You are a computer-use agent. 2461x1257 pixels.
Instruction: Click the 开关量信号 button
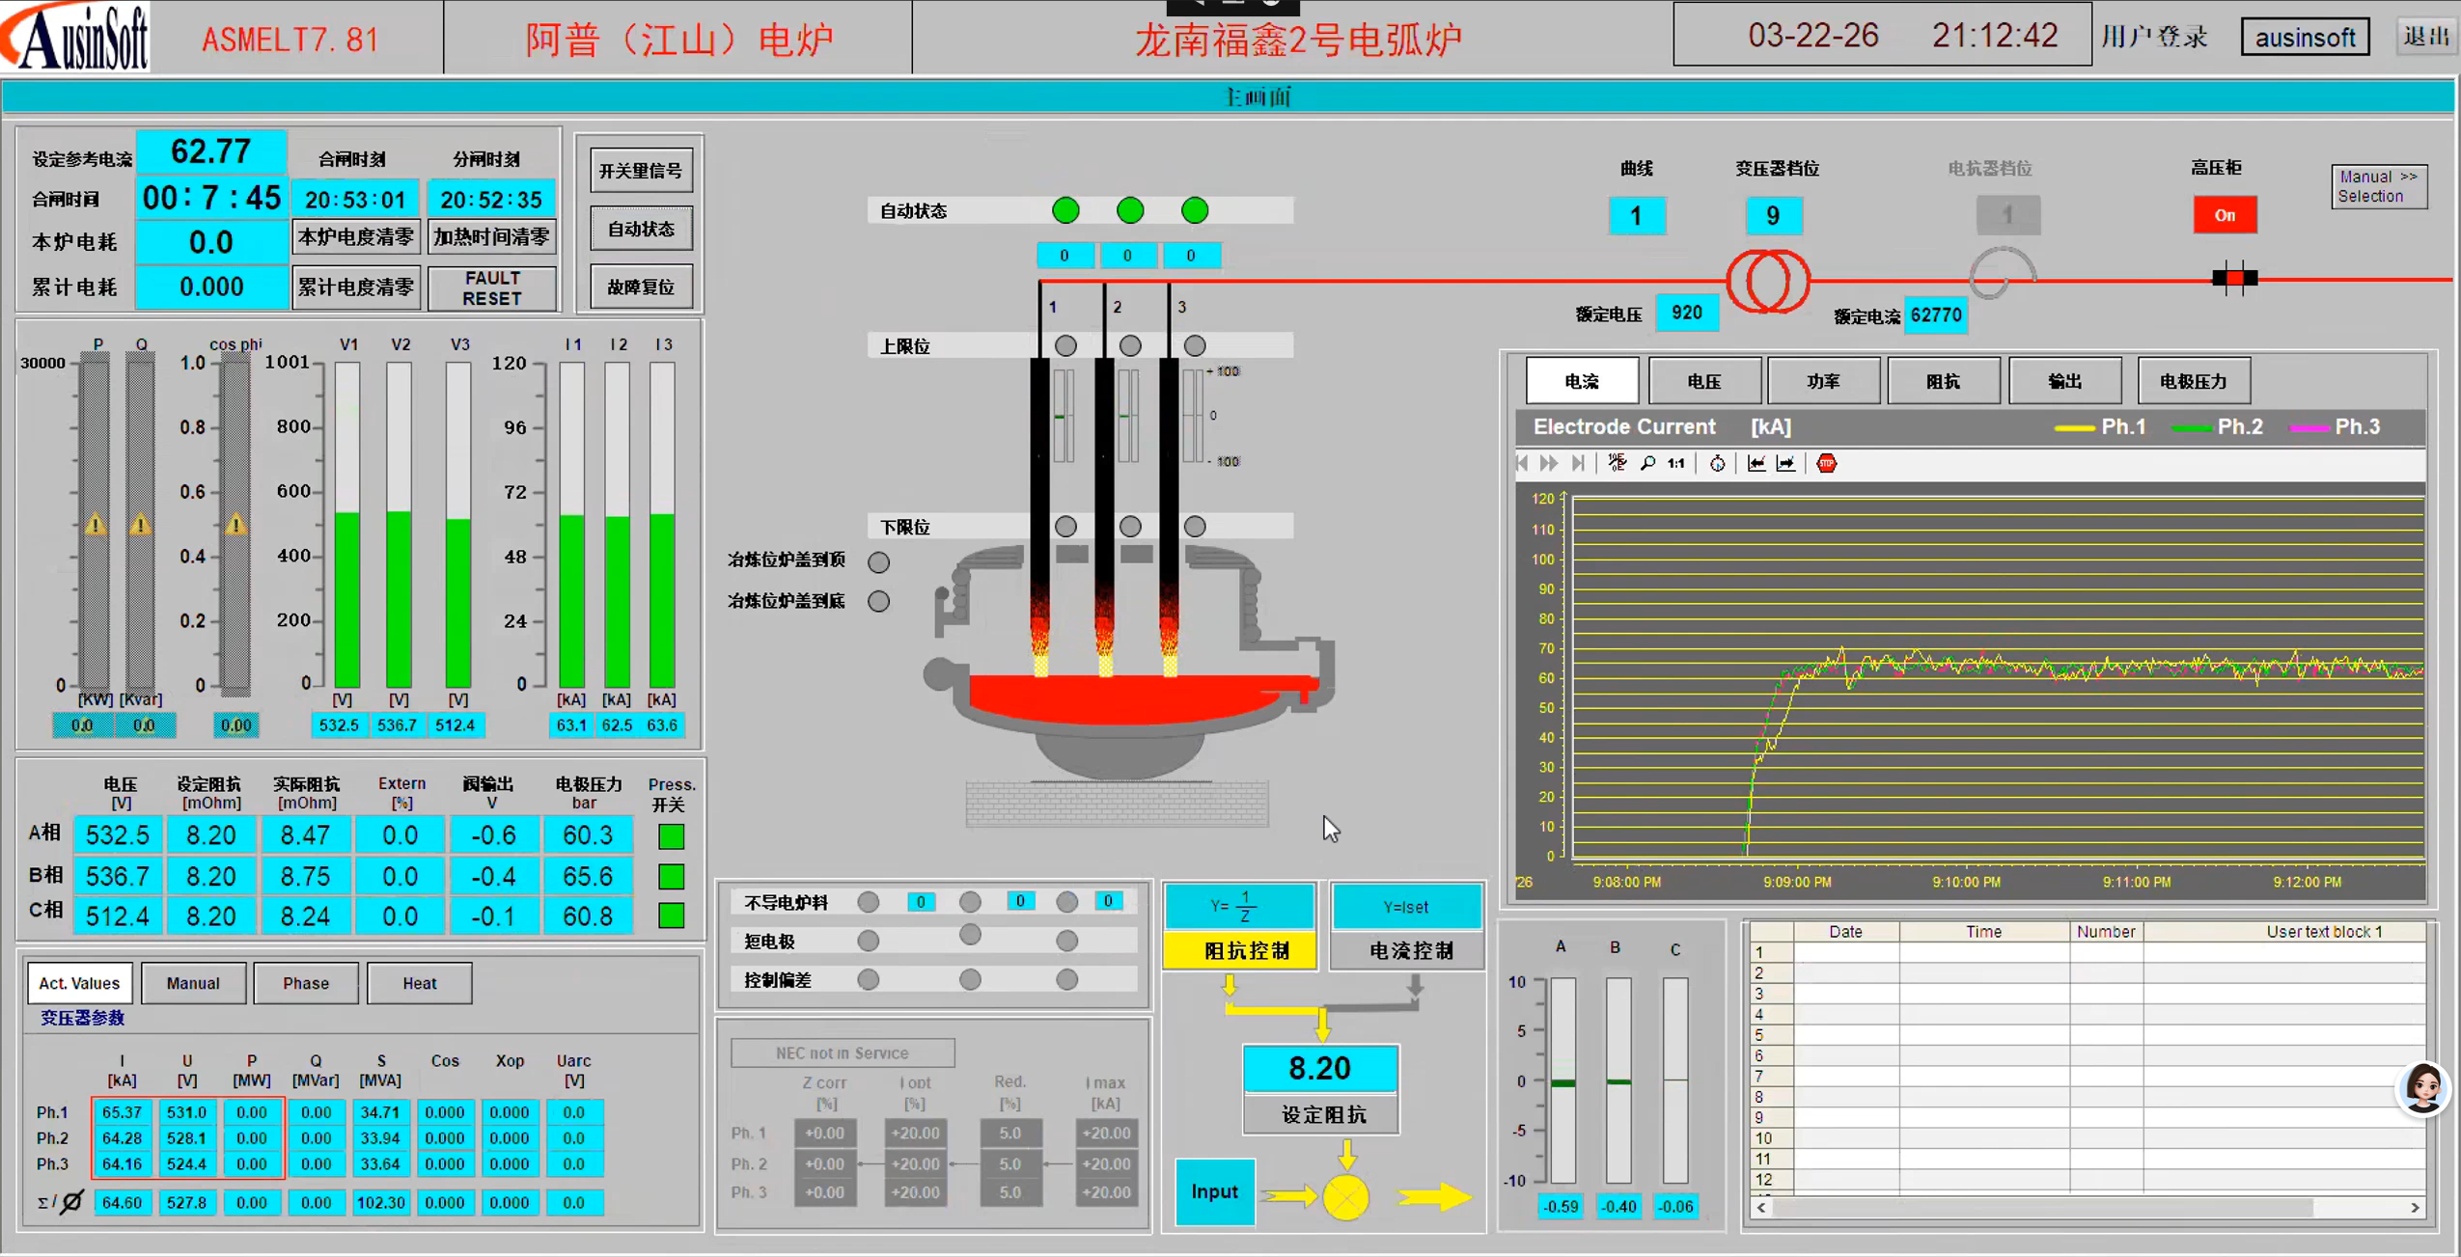click(x=641, y=171)
